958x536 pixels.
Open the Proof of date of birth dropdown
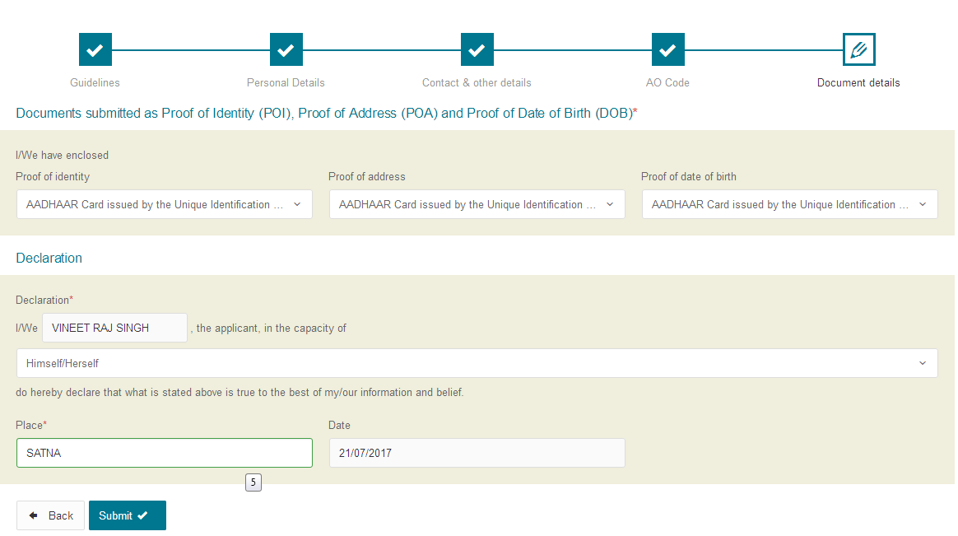789,204
